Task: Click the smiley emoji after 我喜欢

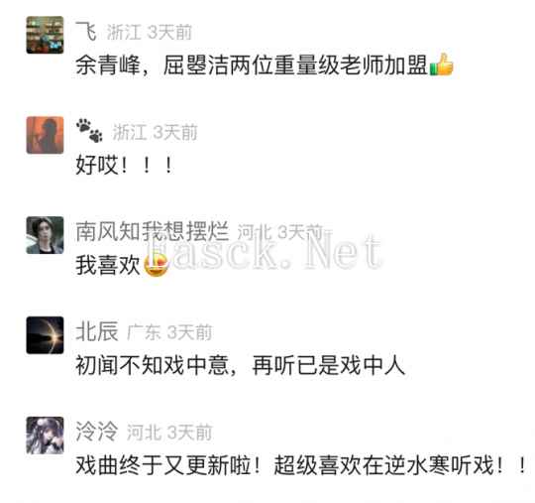Action: (x=156, y=265)
